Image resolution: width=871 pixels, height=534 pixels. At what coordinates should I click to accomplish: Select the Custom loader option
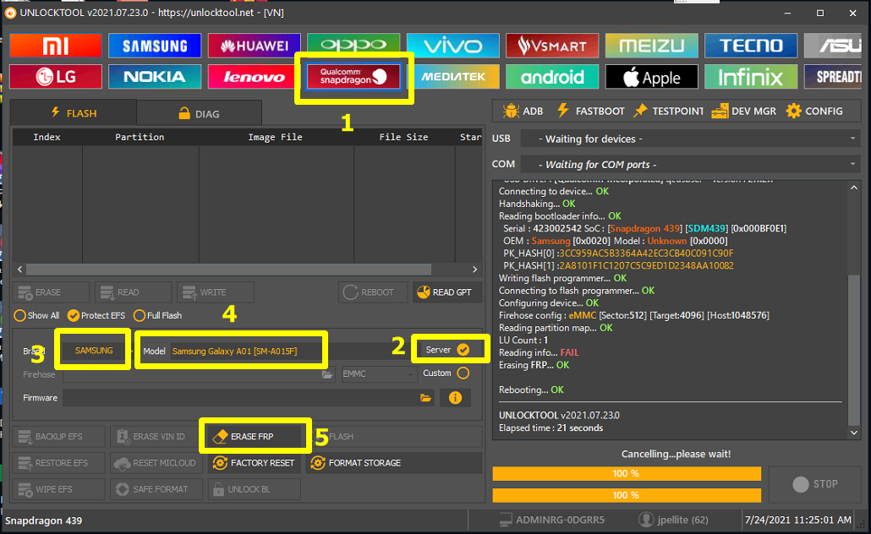tap(446, 373)
